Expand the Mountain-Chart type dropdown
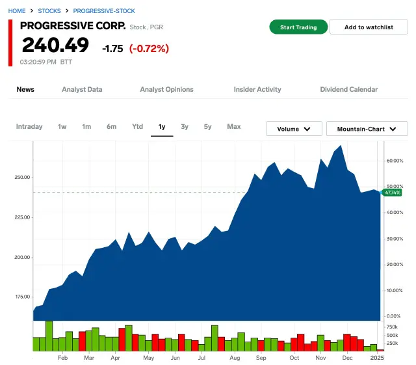This screenshot has width=416, height=365. tap(367, 129)
